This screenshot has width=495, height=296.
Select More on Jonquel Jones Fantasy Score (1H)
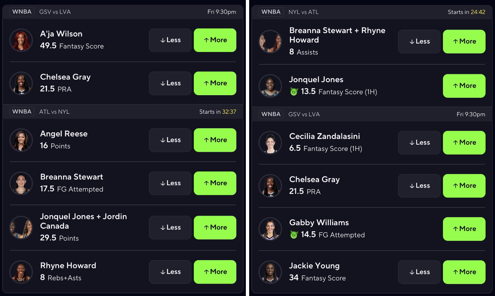point(464,86)
